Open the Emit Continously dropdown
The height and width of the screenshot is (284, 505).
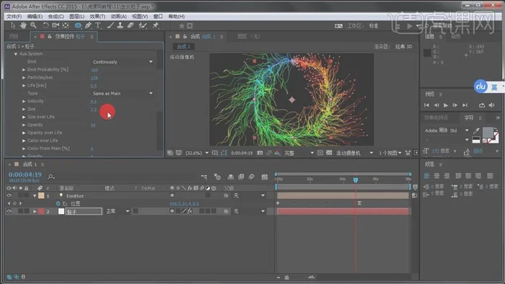(123, 62)
